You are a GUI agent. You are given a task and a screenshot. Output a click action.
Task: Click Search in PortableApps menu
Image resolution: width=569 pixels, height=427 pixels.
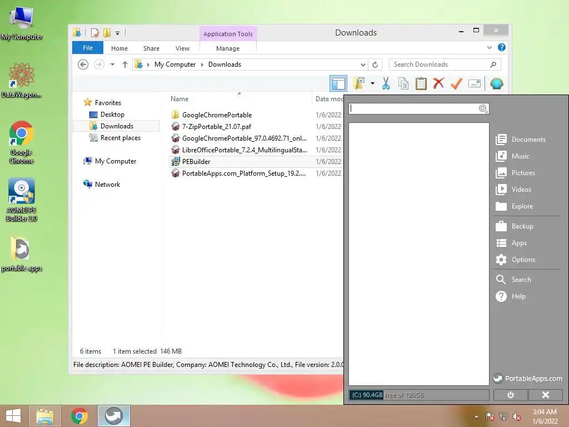pos(513,280)
